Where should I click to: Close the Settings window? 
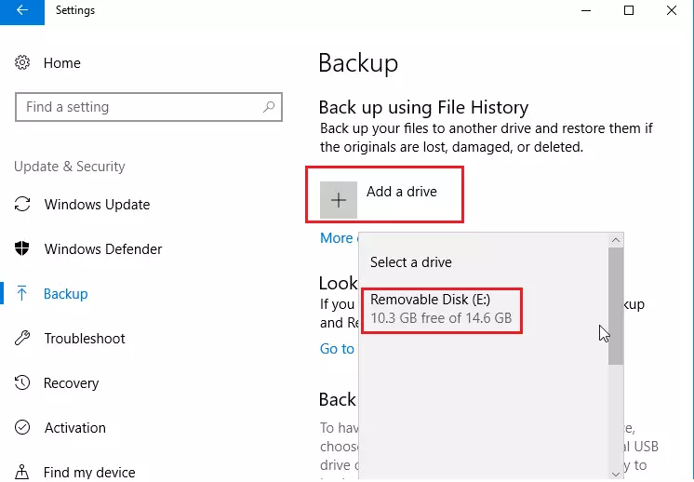(x=672, y=10)
